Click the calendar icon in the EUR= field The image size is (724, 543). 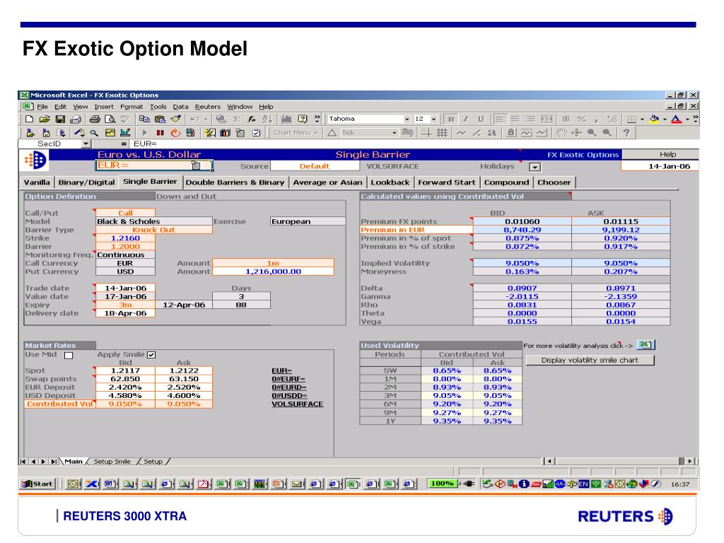pyautogui.click(x=196, y=165)
